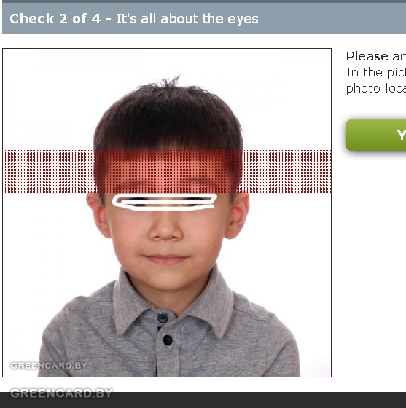Click the 'photo loca' instruction line
The width and height of the screenshot is (406, 408).
[376, 88]
